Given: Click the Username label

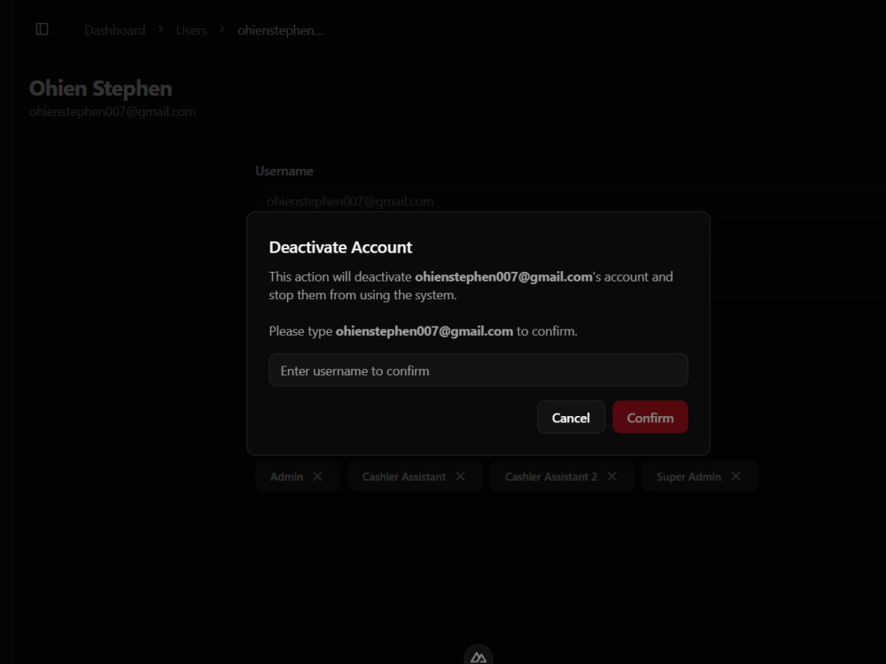Looking at the screenshot, I should 284,171.
